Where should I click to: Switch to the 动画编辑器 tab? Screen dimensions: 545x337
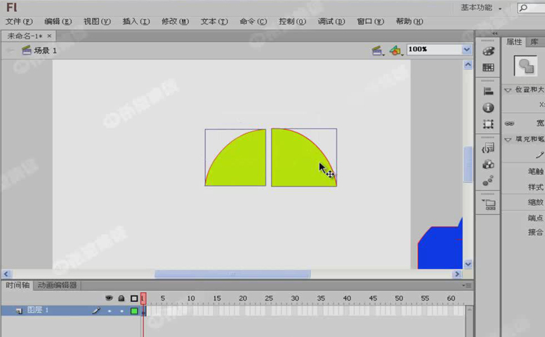(x=57, y=285)
